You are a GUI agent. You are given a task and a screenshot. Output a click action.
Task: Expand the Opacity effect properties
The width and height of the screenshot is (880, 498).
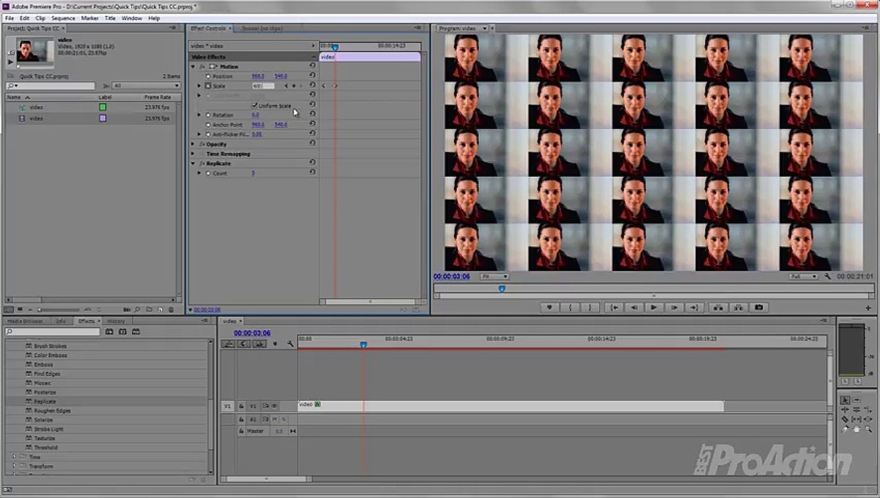193,144
